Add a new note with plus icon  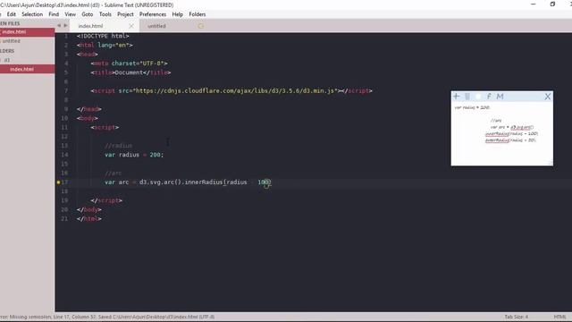457,97
